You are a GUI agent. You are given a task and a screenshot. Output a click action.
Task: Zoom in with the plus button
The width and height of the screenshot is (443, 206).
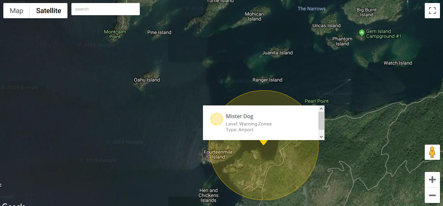pos(432,180)
